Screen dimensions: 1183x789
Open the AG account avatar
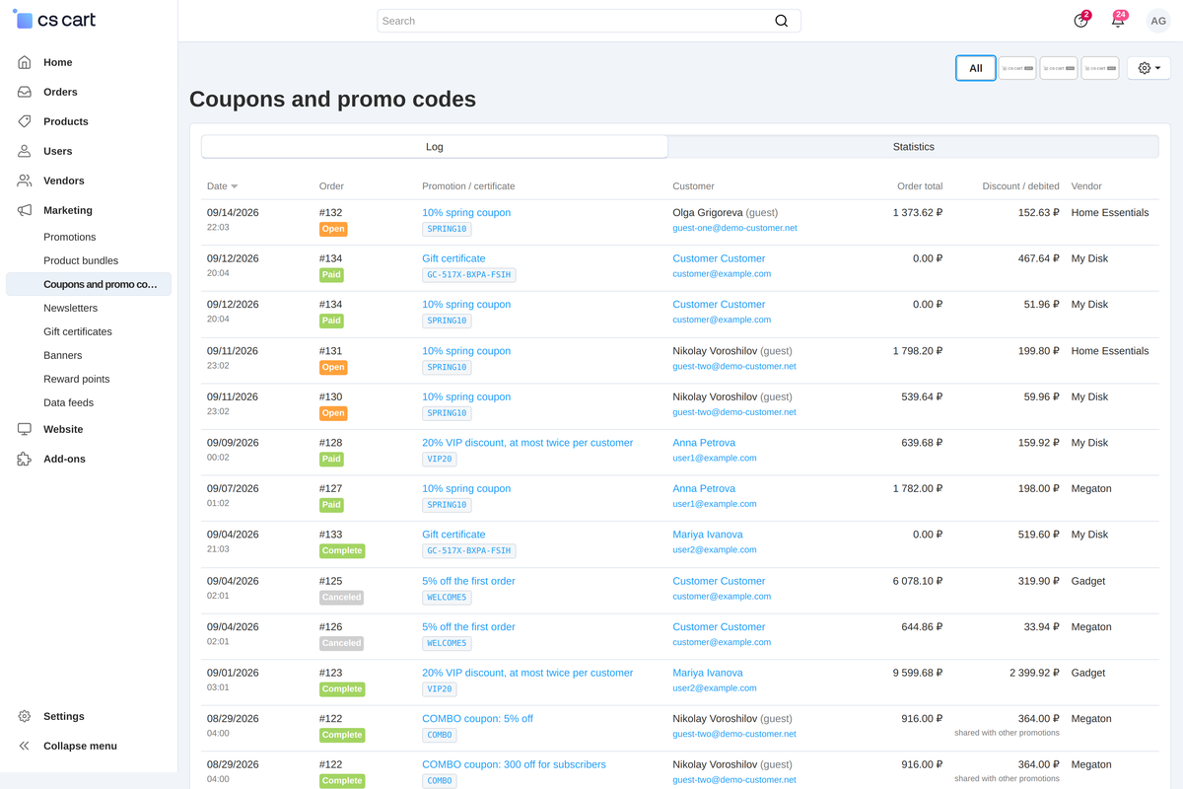pyautogui.click(x=1157, y=21)
